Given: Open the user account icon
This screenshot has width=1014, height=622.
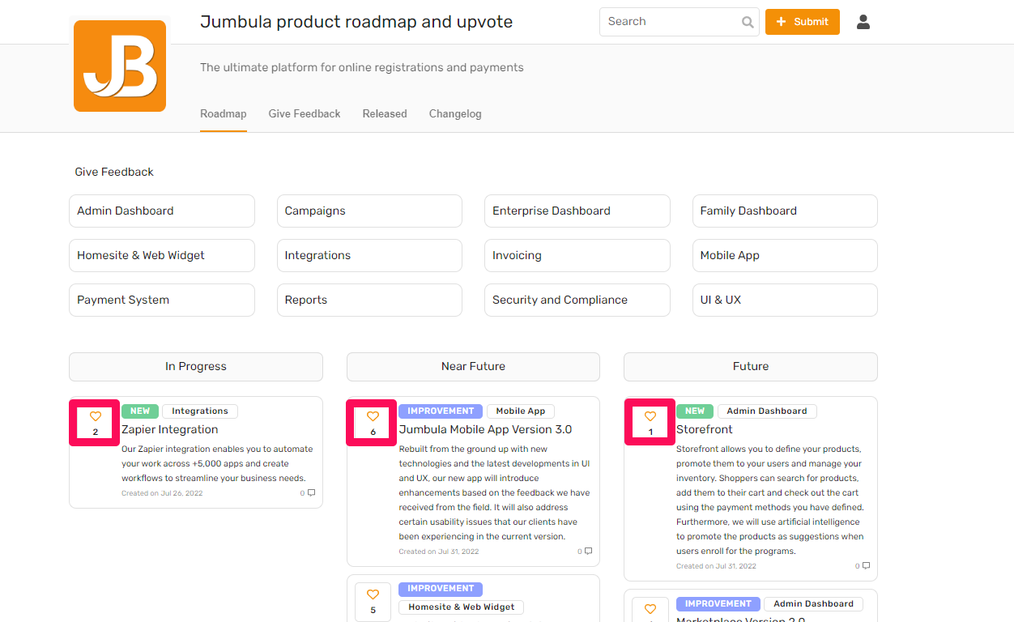Looking at the screenshot, I should click(863, 22).
